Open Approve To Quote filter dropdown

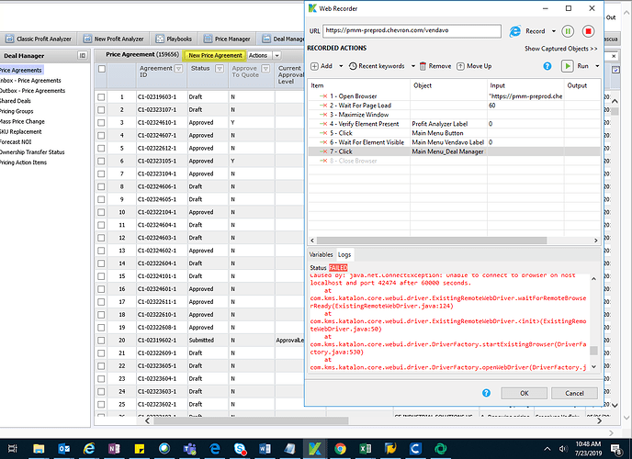point(265,69)
